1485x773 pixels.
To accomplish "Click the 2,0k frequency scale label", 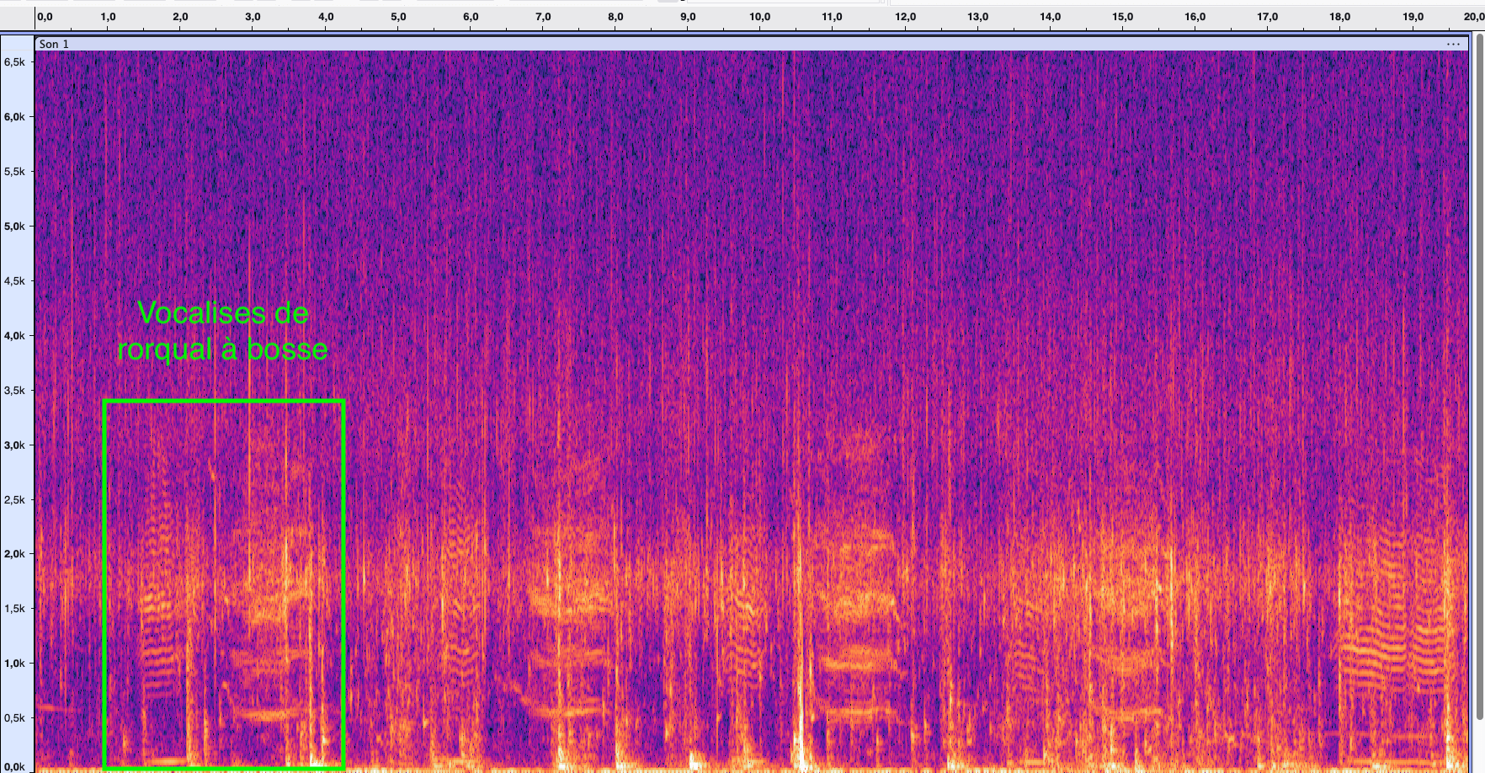I will coord(14,554).
